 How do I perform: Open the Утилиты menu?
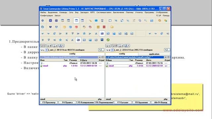pyautogui.click(x=139, y=13)
